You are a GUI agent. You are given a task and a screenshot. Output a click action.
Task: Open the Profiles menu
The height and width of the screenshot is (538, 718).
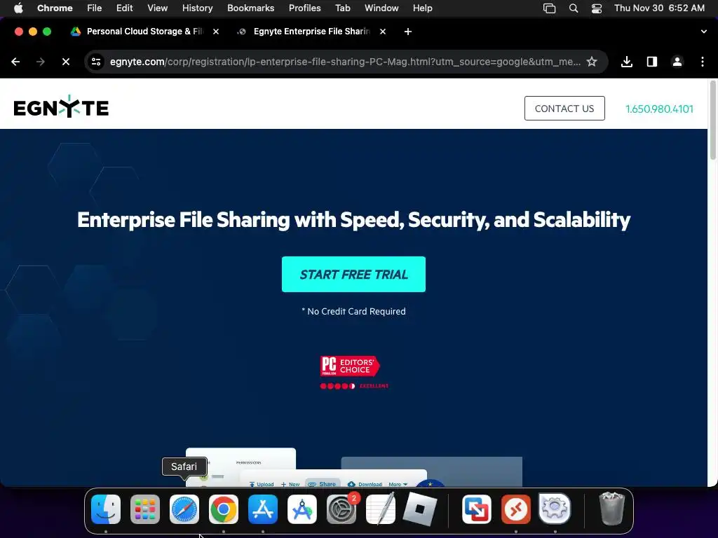click(x=304, y=8)
